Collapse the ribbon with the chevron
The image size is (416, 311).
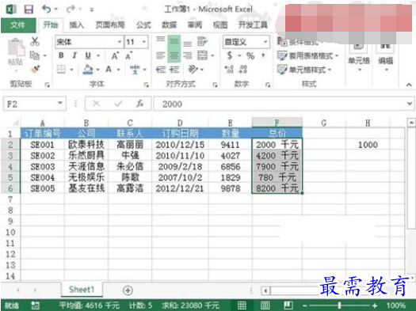tap(409, 85)
